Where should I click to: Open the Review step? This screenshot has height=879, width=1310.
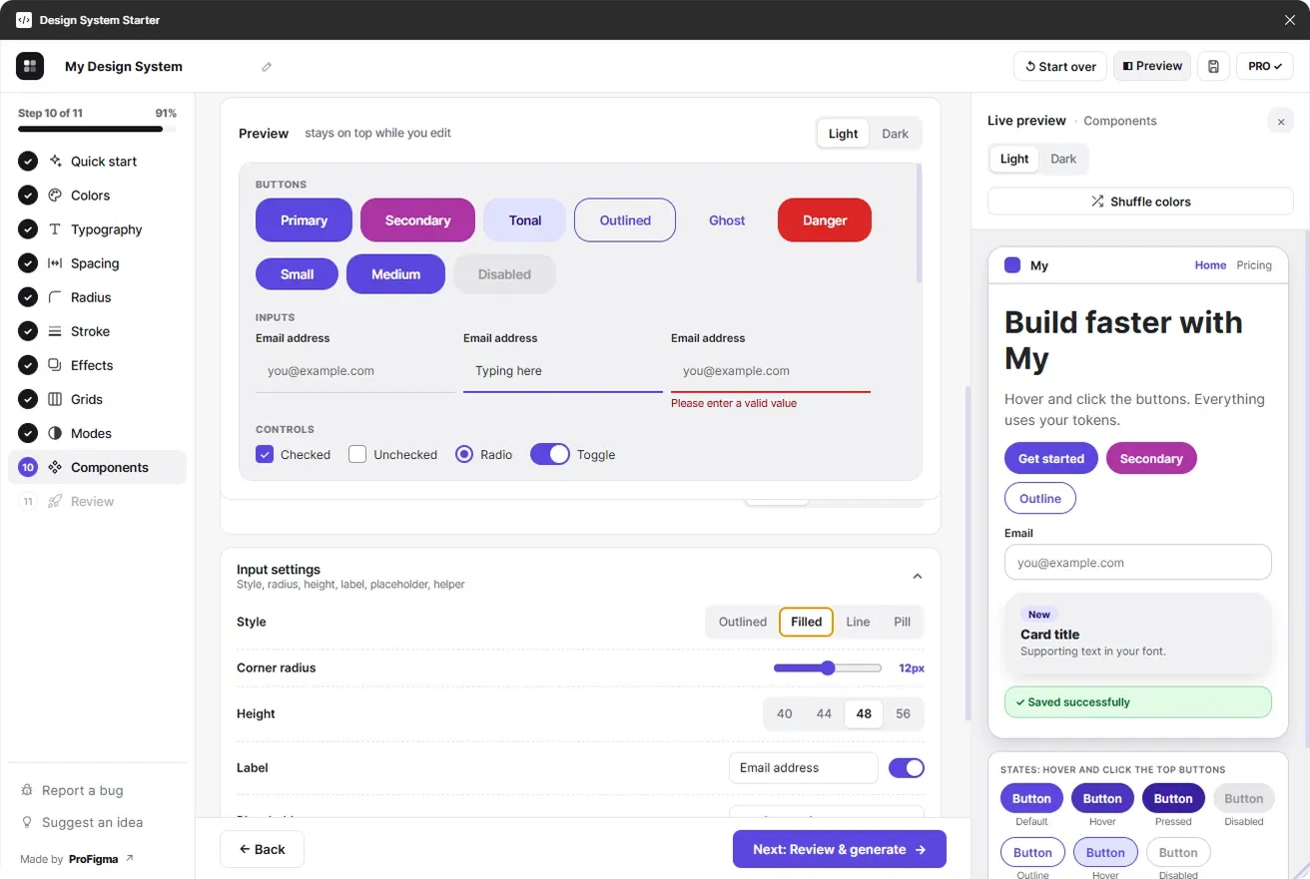97,501
